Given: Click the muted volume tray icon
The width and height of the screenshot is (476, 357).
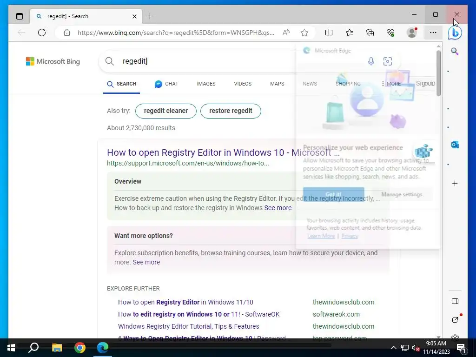Looking at the screenshot, I should click(x=415, y=348).
